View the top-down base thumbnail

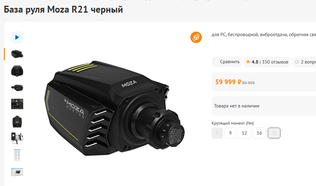pyautogui.click(x=17, y=122)
